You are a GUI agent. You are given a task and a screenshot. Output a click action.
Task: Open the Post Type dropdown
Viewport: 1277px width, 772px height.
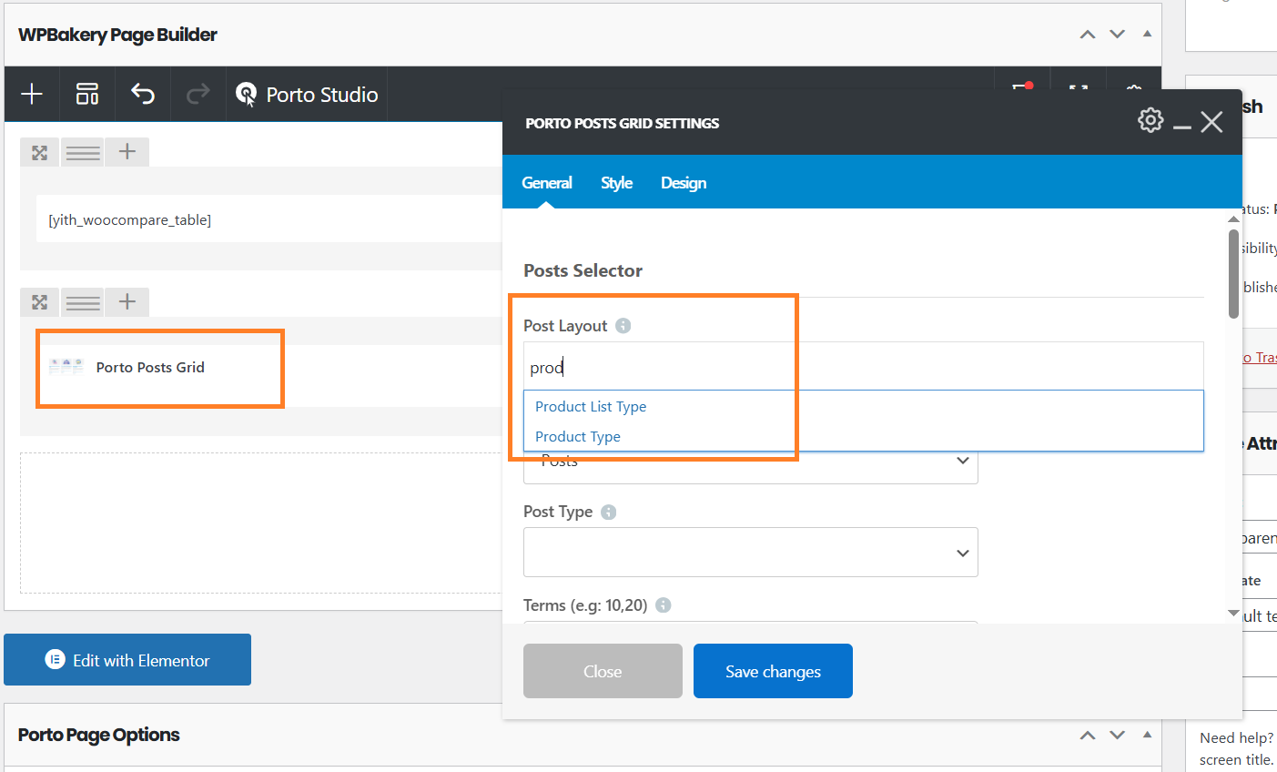click(x=750, y=552)
